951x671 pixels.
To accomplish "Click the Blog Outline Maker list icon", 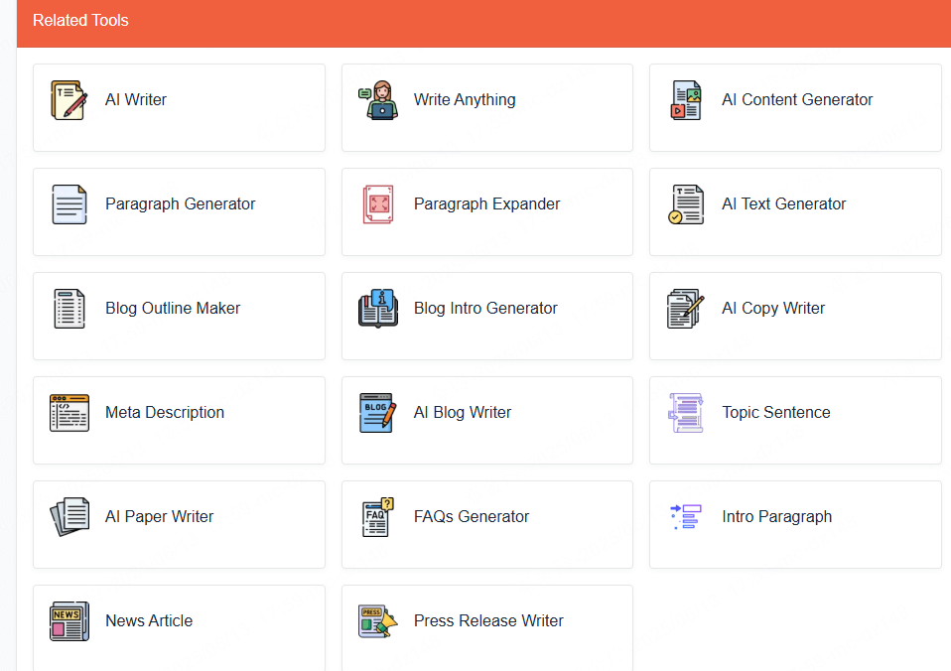I will (x=69, y=309).
